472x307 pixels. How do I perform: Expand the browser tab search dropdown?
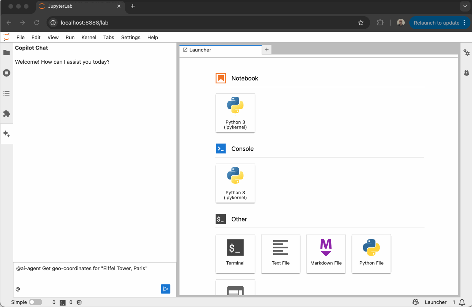465,6
